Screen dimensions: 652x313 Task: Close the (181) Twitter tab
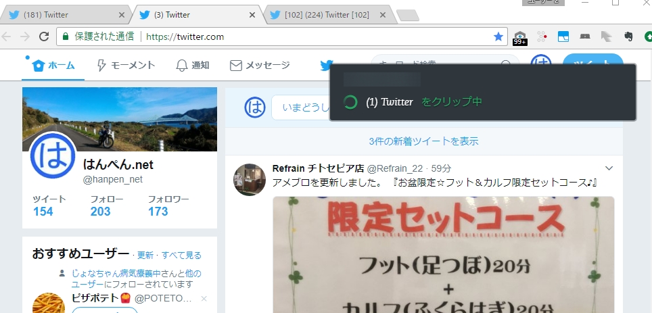point(122,15)
